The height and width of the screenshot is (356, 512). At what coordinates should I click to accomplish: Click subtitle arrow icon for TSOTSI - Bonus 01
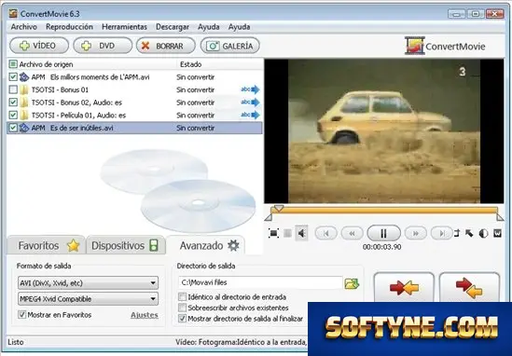tap(250, 89)
